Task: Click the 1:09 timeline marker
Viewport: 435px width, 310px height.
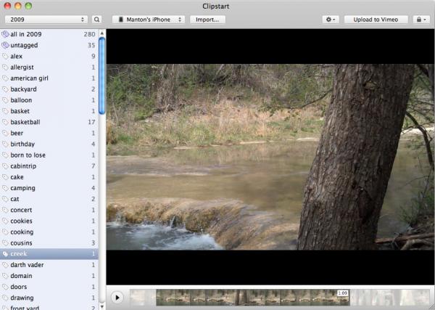Action: (x=343, y=293)
